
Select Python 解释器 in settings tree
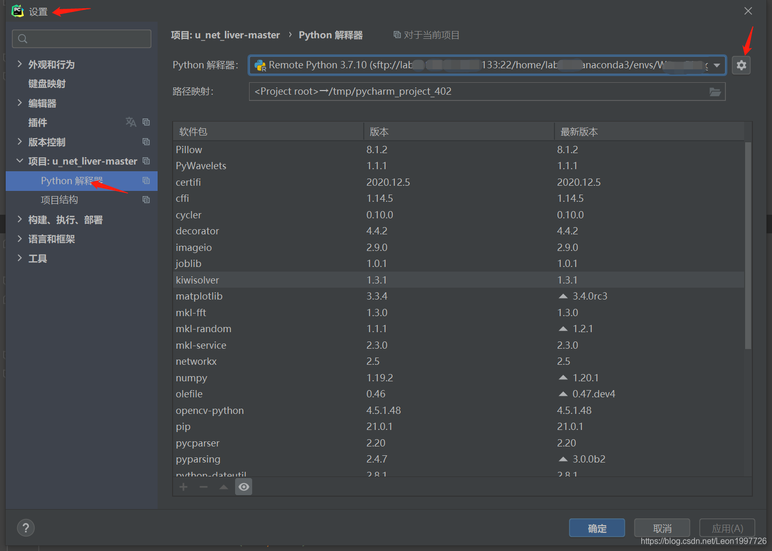(x=82, y=181)
